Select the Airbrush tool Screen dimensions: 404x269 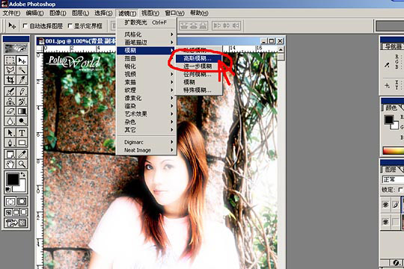pyautogui.click(x=10, y=92)
